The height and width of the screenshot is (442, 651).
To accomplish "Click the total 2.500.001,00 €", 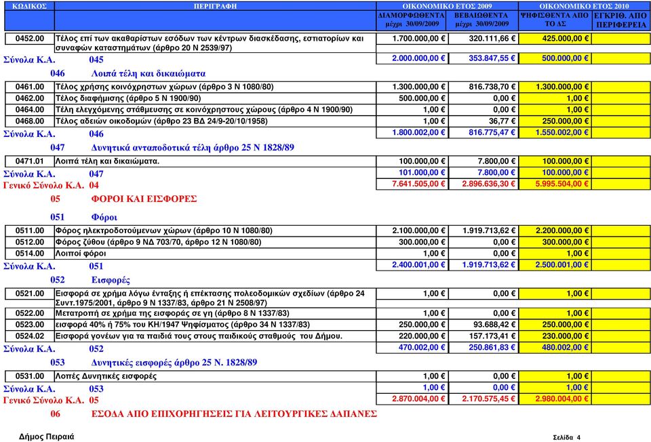I will 555,265.
